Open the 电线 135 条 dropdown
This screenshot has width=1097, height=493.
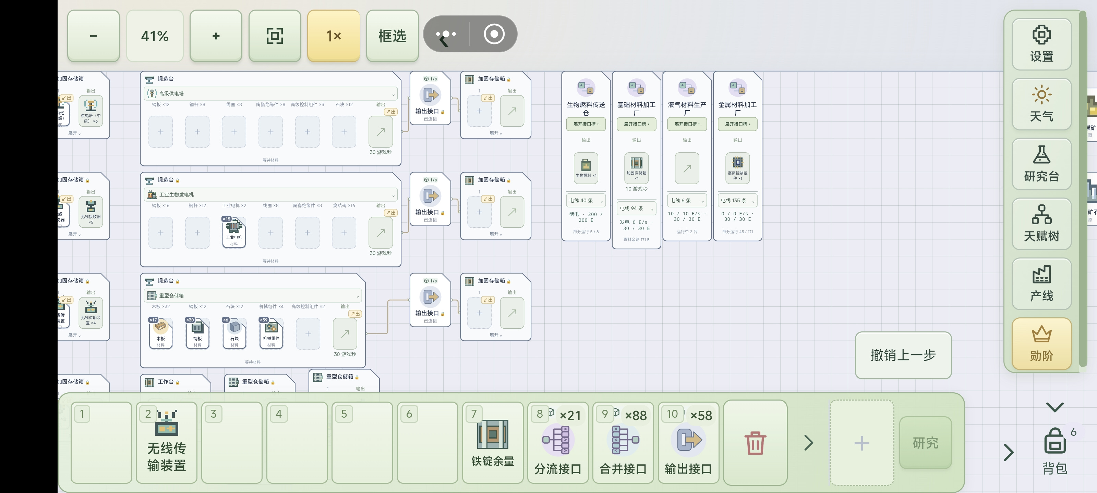click(737, 200)
